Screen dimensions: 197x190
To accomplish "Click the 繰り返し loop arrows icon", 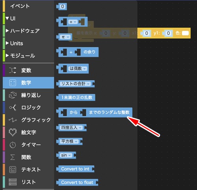I will (13, 95).
